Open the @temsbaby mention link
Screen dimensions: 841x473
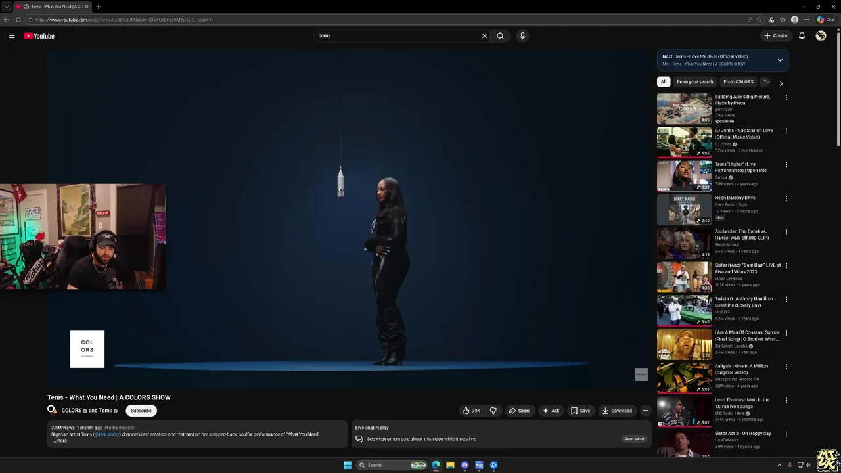106,434
